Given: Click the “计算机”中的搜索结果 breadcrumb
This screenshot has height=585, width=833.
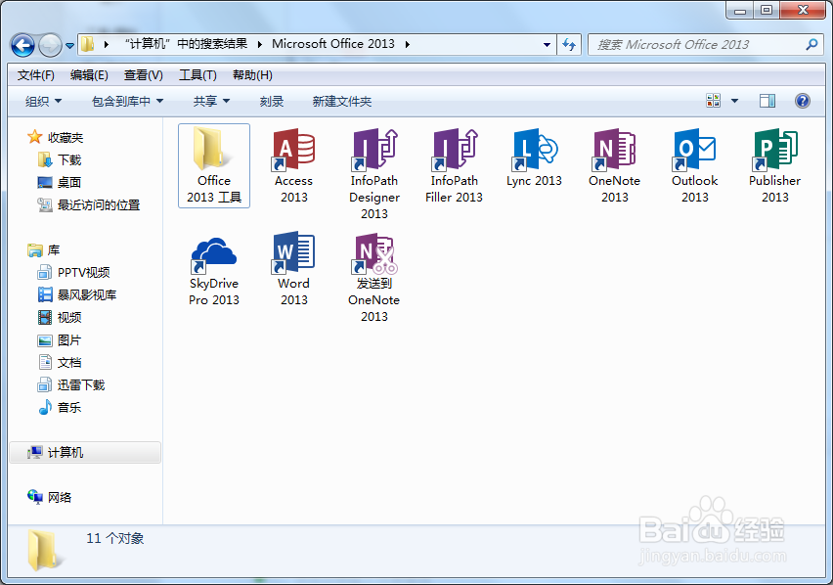Looking at the screenshot, I should point(186,44).
